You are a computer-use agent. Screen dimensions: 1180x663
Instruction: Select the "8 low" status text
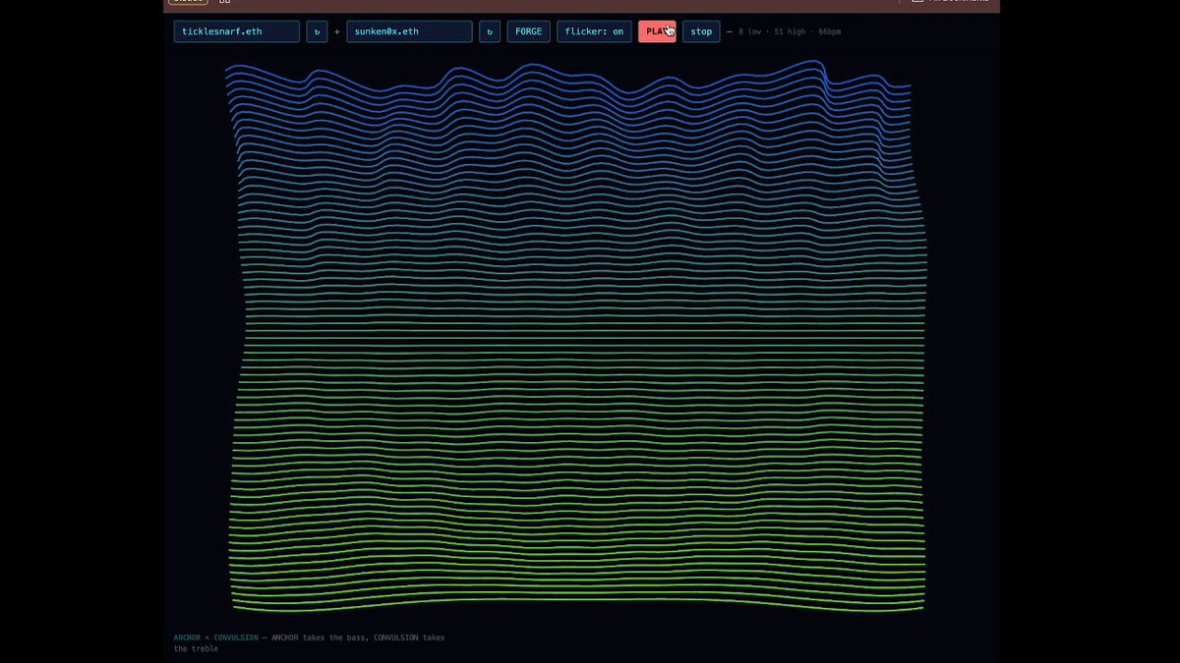coord(750,32)
